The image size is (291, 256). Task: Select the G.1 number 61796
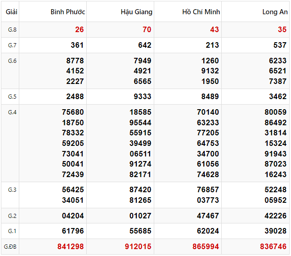pos(73,231)
